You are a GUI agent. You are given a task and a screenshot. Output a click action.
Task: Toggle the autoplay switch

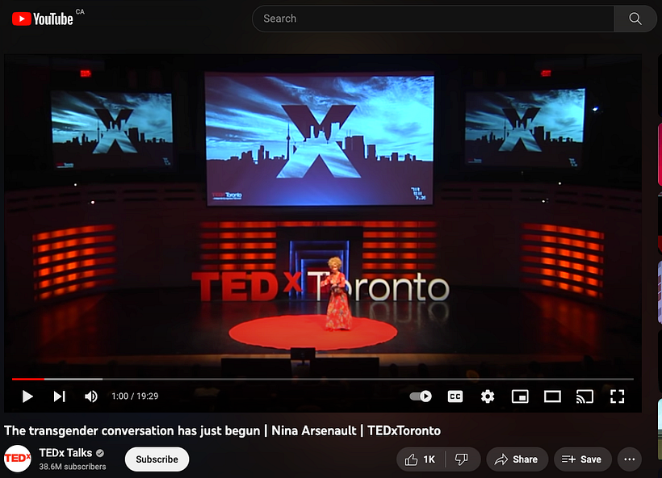(x=421, y=396)
